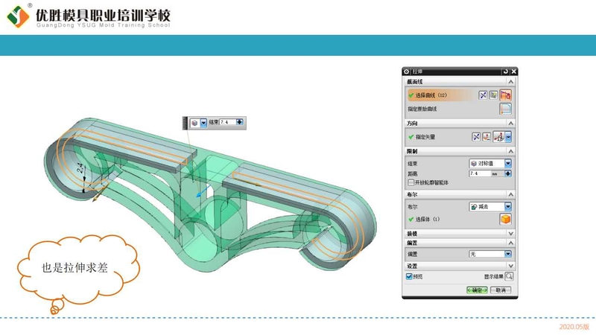This screenshot has height=335, width=596.
Task: Open the 偏置 dropdown set to 无
Action: point(509,254)
